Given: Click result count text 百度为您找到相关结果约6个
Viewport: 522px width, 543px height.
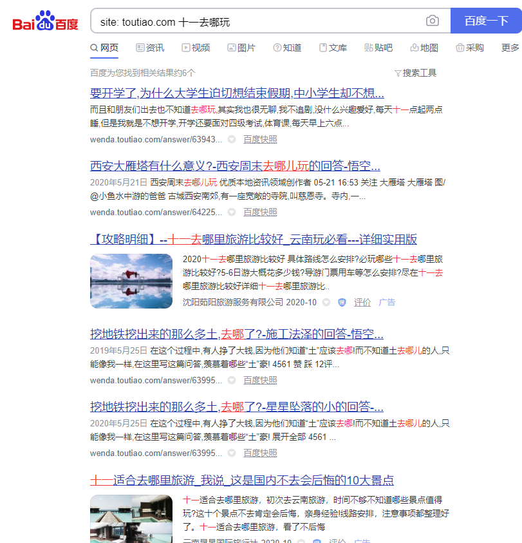Looking at the screenshot, I should click(143, 73).
